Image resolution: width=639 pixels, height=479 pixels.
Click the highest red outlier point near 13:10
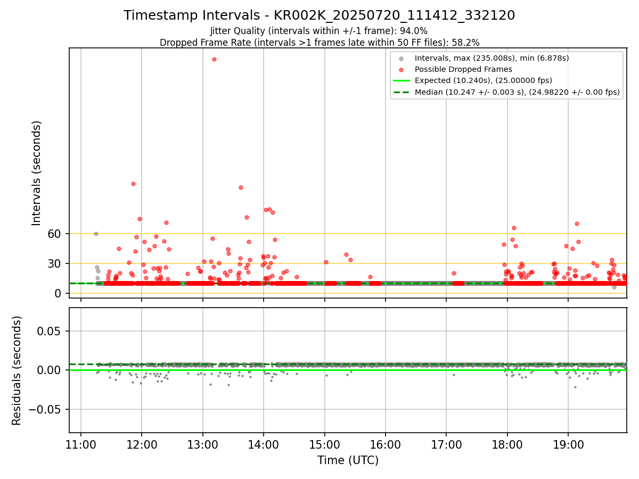pos(214,59)
